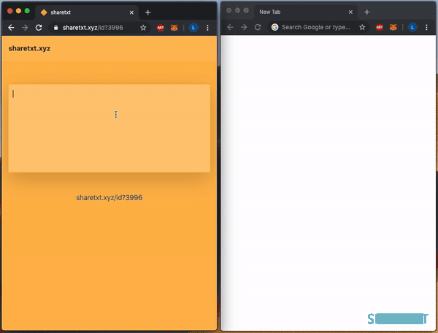438x333 pixels.
Task: Go back in the New Tab window
Action: [230, 27]
